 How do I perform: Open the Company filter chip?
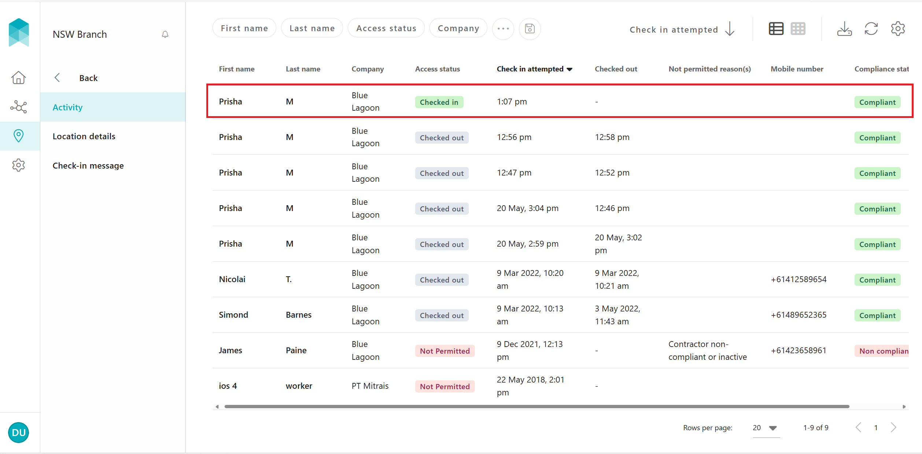tap(458, 29)
